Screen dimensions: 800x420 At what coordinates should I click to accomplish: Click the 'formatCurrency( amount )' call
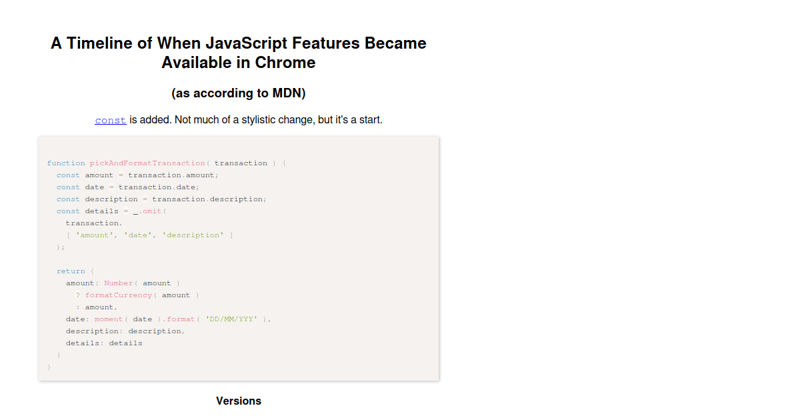click(x=142, y=295)
